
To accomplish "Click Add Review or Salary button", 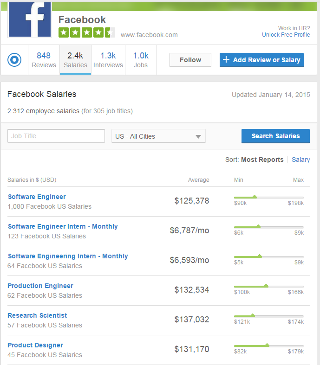I will [261, 60].
